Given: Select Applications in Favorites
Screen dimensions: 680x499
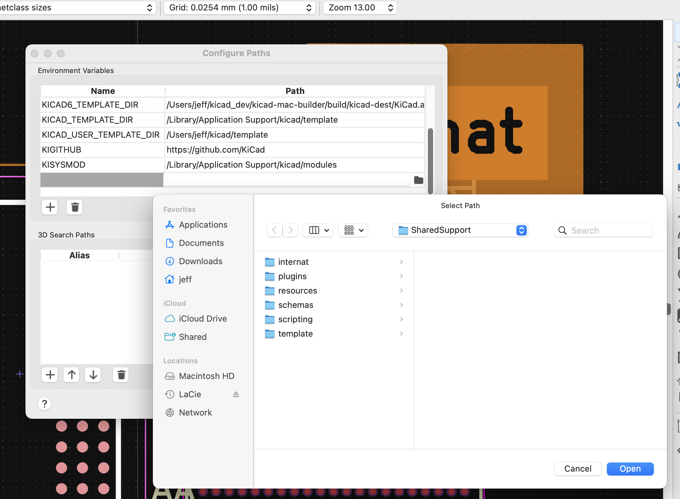Looking at the screenshot, I should [x=203, y=225].
